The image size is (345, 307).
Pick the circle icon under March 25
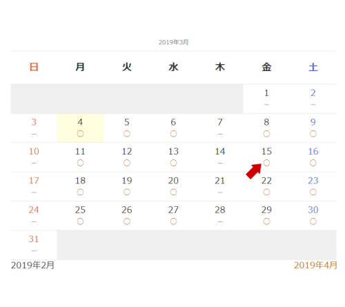pos(80,221)
